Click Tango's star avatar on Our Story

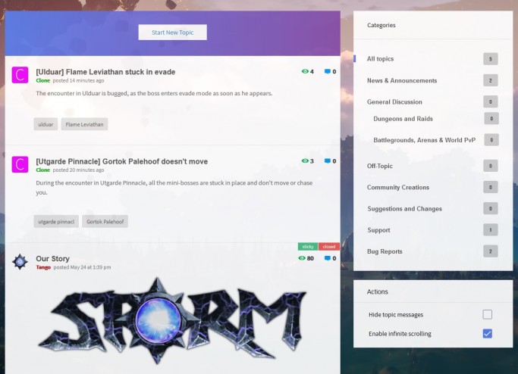(20, 262)
